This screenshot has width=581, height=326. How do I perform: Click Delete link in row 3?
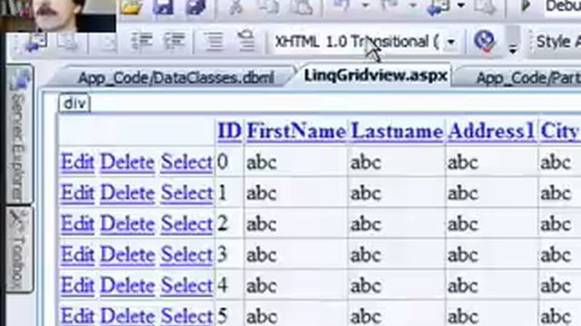pyautogui.click(x=127, y=254)
